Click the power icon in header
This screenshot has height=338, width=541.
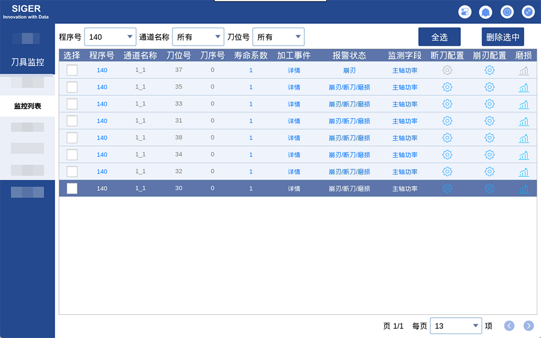(507, 12)
